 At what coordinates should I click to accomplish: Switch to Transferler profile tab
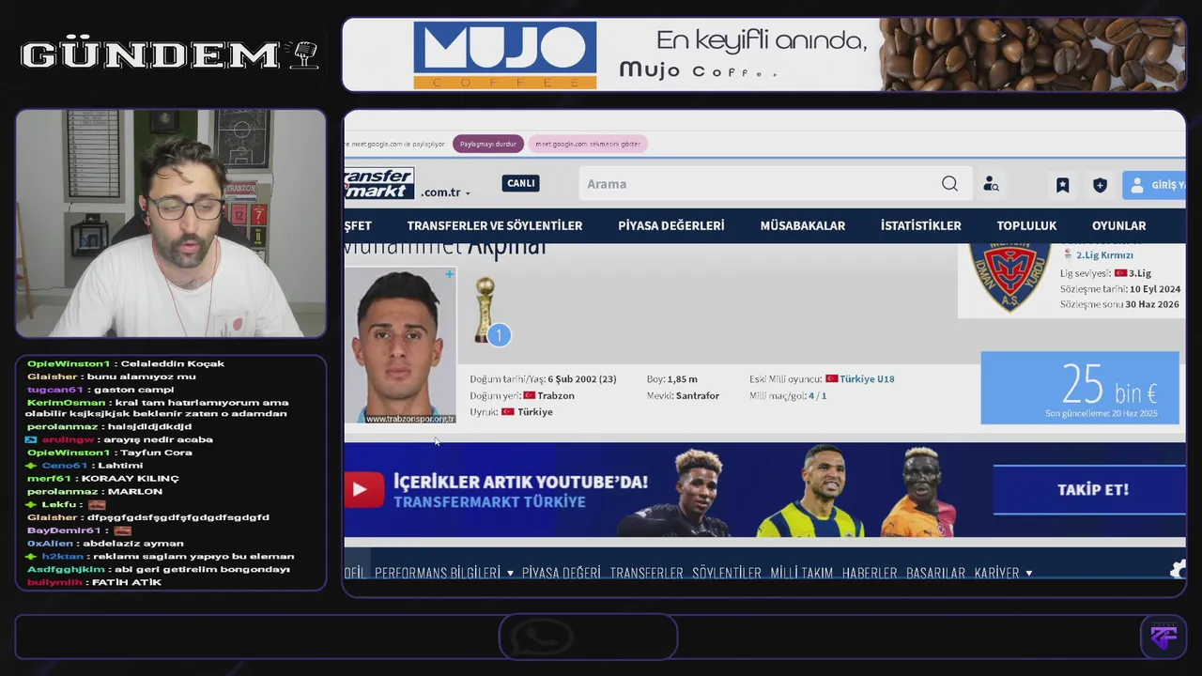coord(646,573)
